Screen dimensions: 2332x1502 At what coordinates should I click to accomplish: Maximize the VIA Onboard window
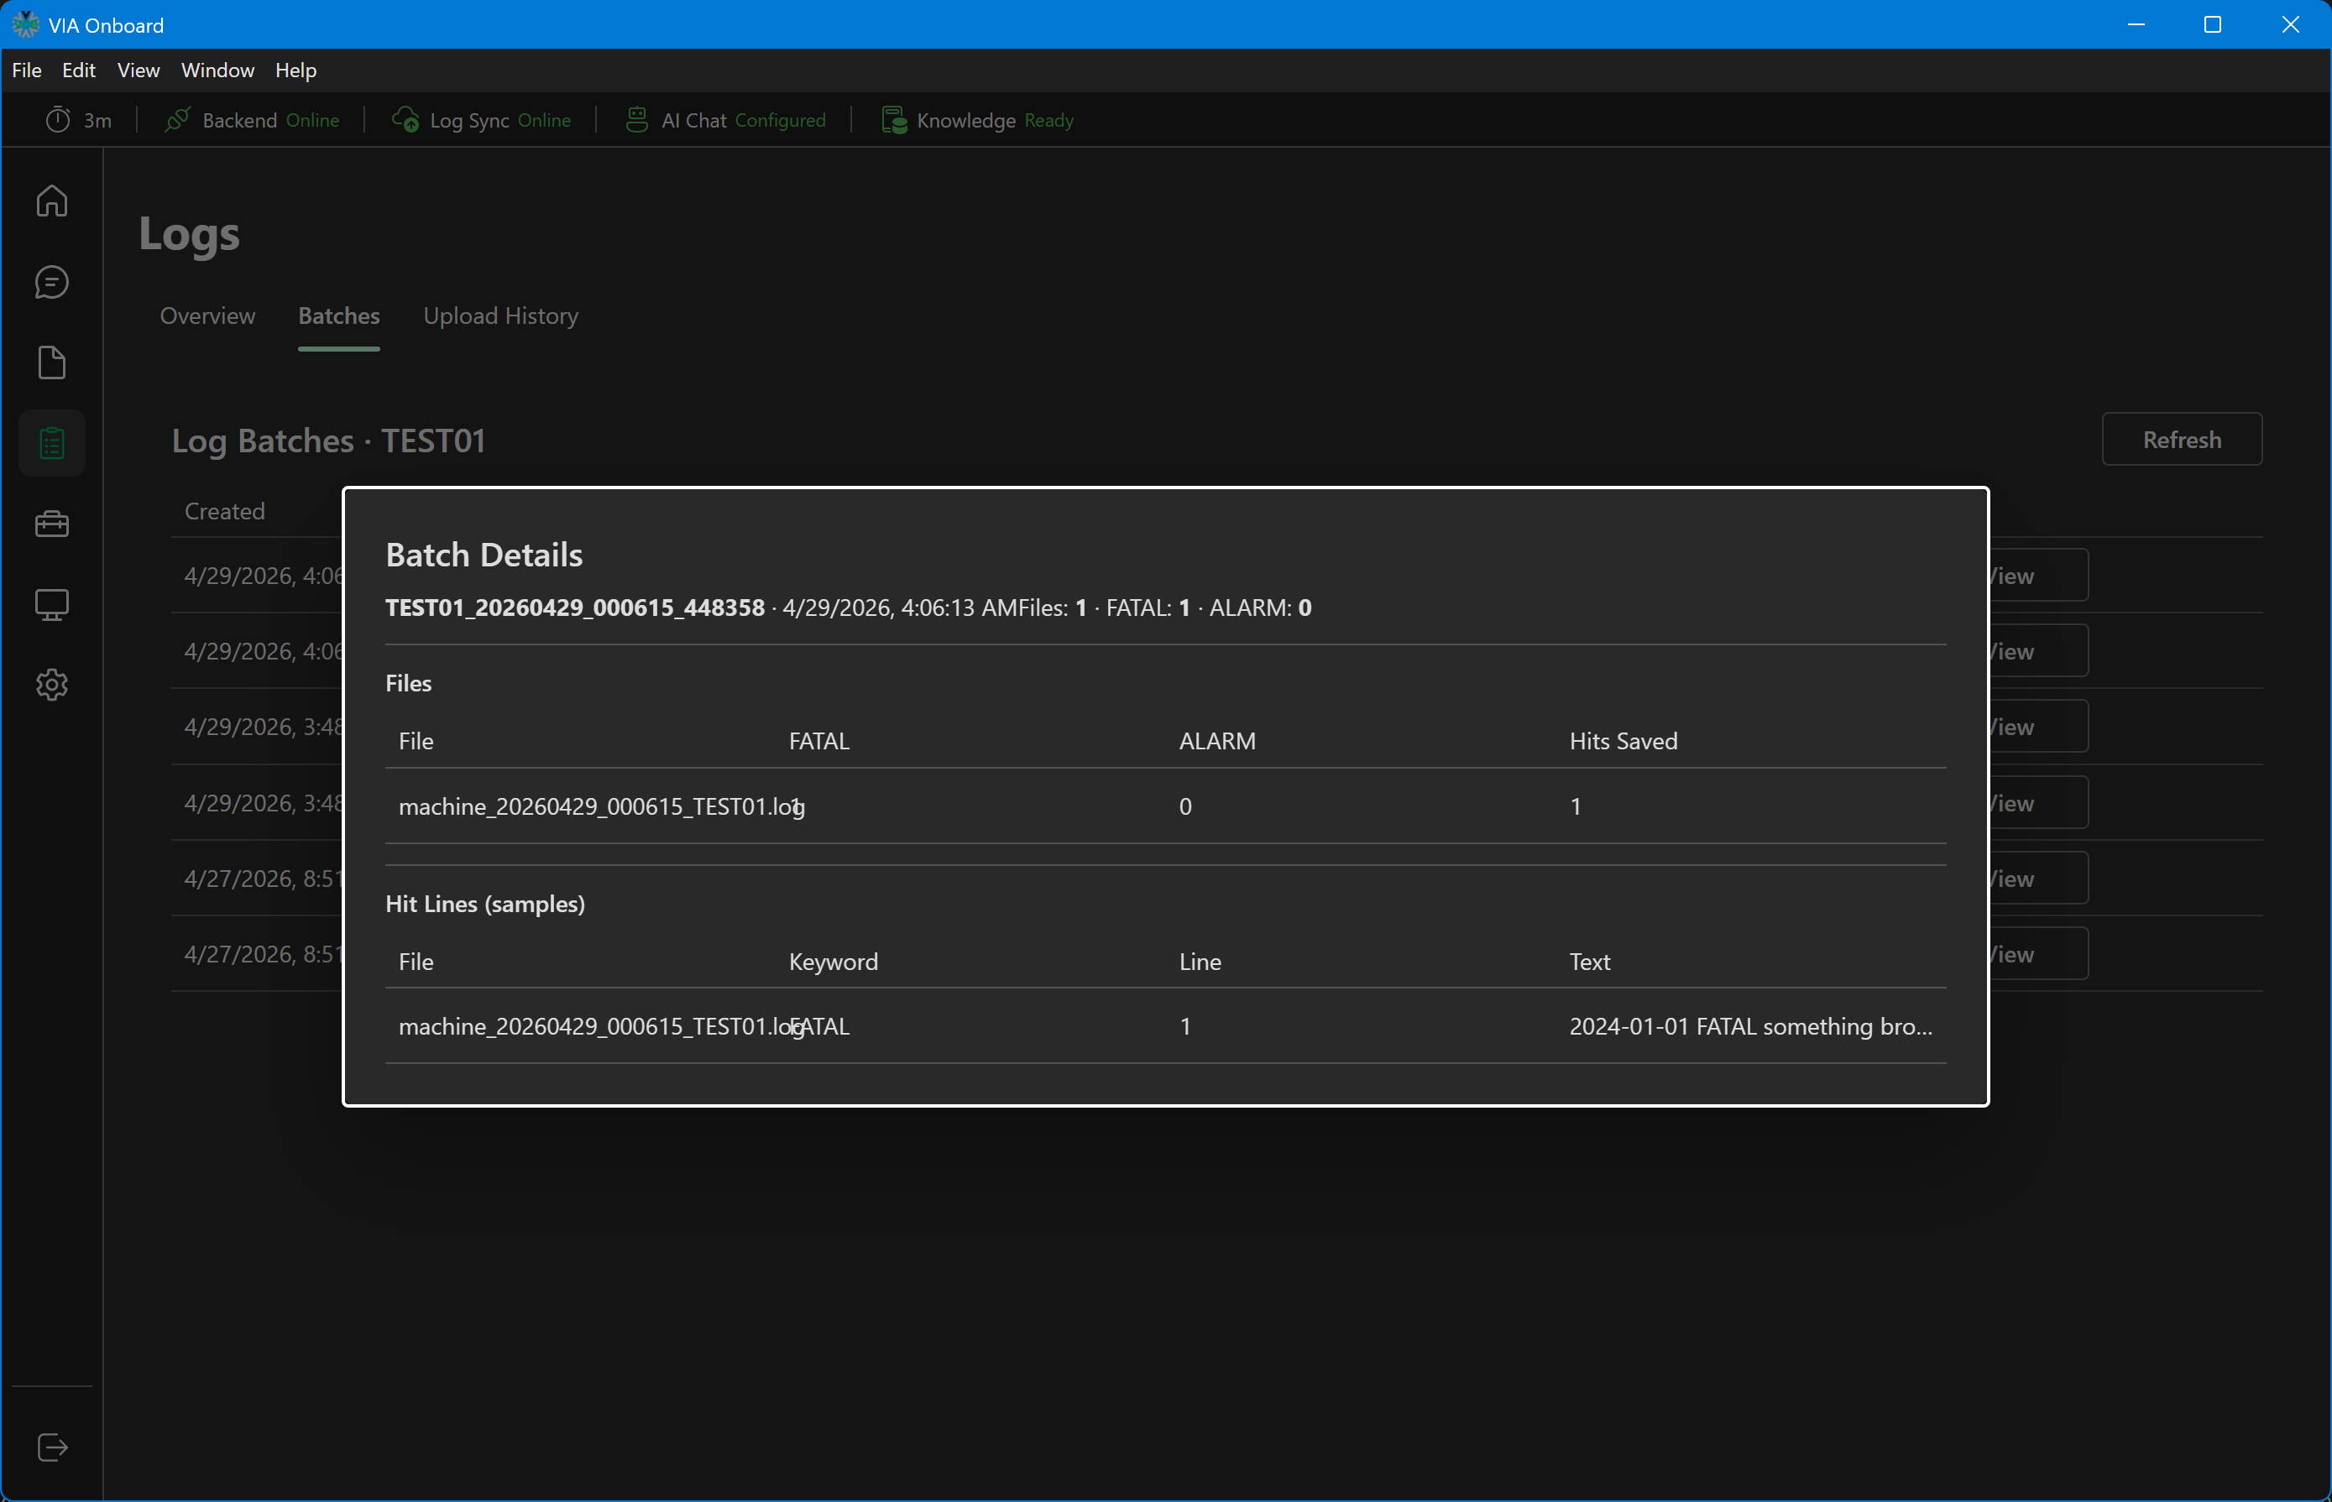[2213, 24]
